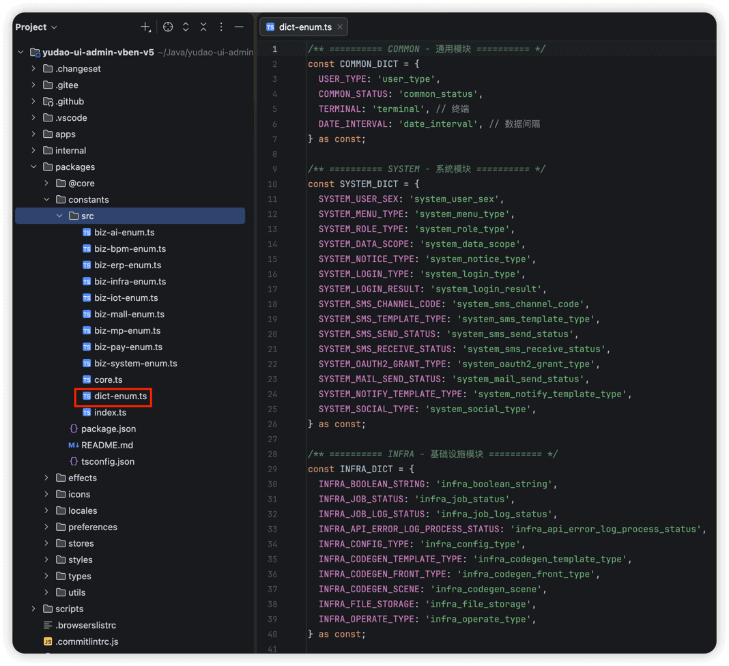Collapse the src folder chevron
Viewport: 729px width, 666px height.
(x=59, y=216)
